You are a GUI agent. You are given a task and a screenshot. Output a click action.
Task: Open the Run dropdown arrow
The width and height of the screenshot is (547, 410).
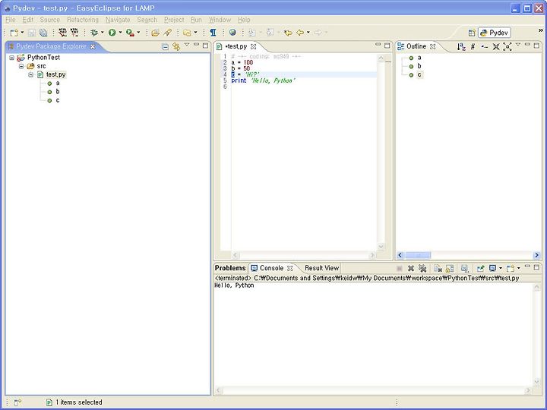point(120,33)
